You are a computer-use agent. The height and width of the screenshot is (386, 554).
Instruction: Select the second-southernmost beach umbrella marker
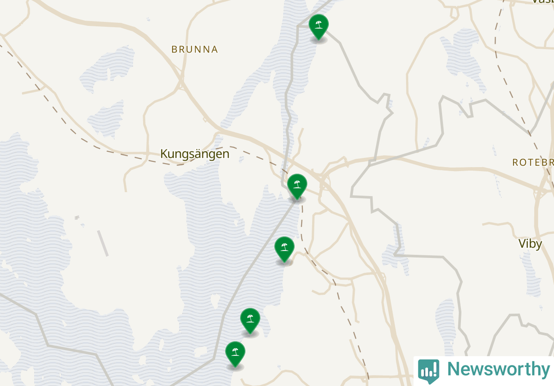(250, 321)
